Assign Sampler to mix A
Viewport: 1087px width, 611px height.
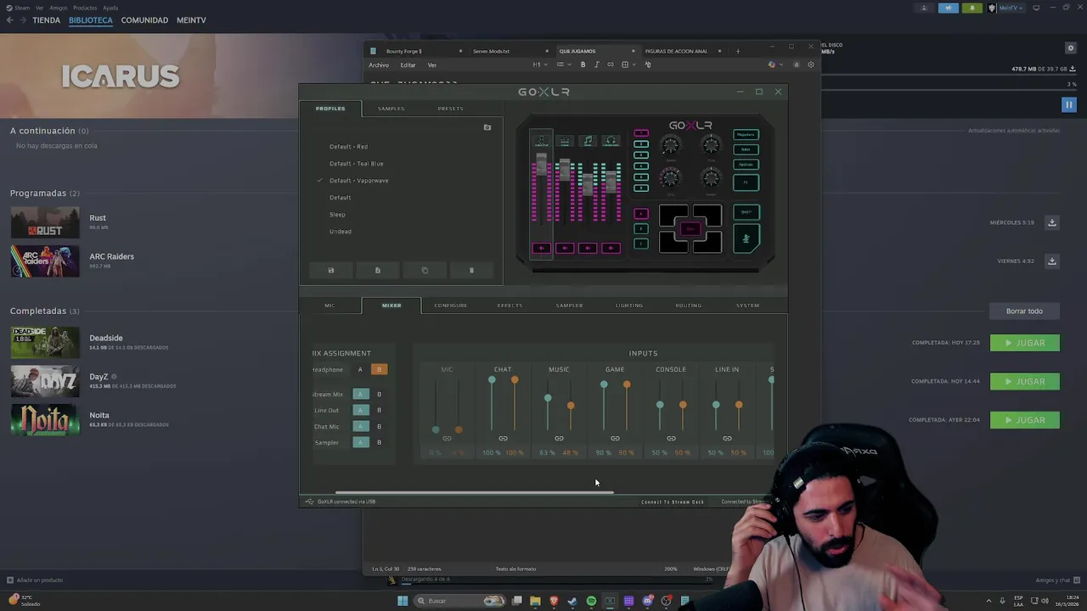[x=360, y=442]
